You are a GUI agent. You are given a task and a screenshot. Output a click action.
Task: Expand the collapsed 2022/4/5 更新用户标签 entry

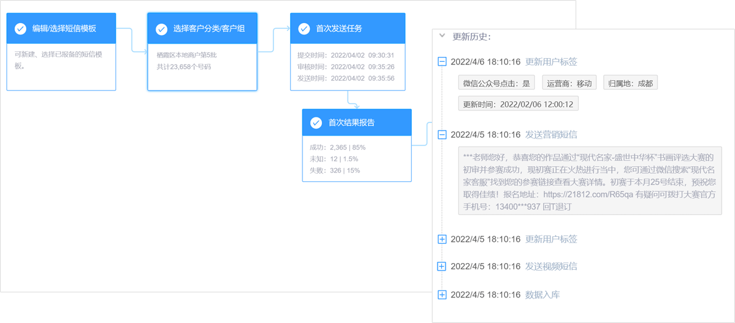tap(442, 239)
